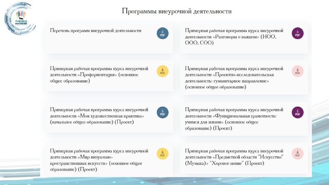Download PDF for «Разговоры о важном» program
The height and width of the screenshot is (185, 329).
click(x=297, y=33)
